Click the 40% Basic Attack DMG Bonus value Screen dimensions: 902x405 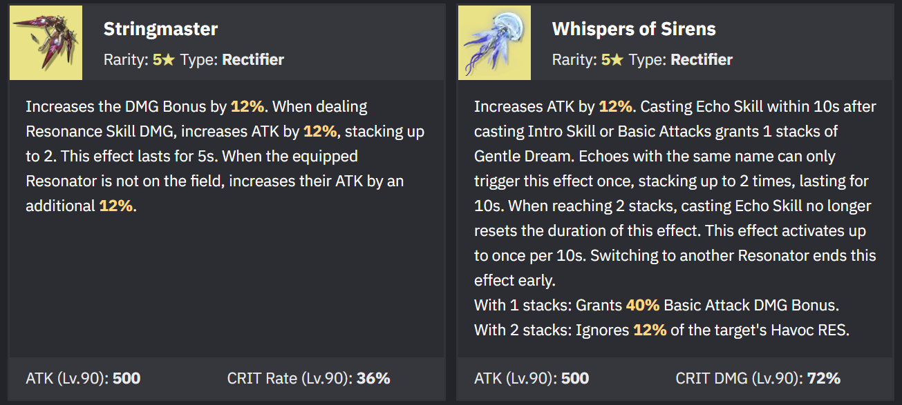coord(643,305)
